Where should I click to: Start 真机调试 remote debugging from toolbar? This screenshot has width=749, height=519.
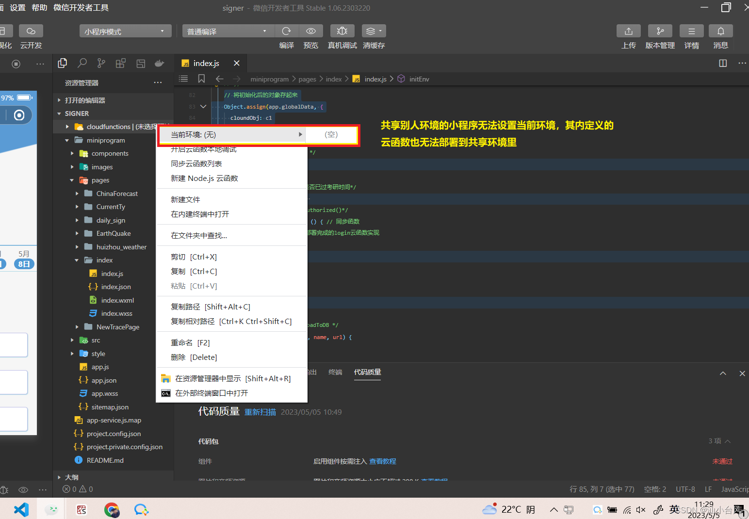(x=342, y=31)
